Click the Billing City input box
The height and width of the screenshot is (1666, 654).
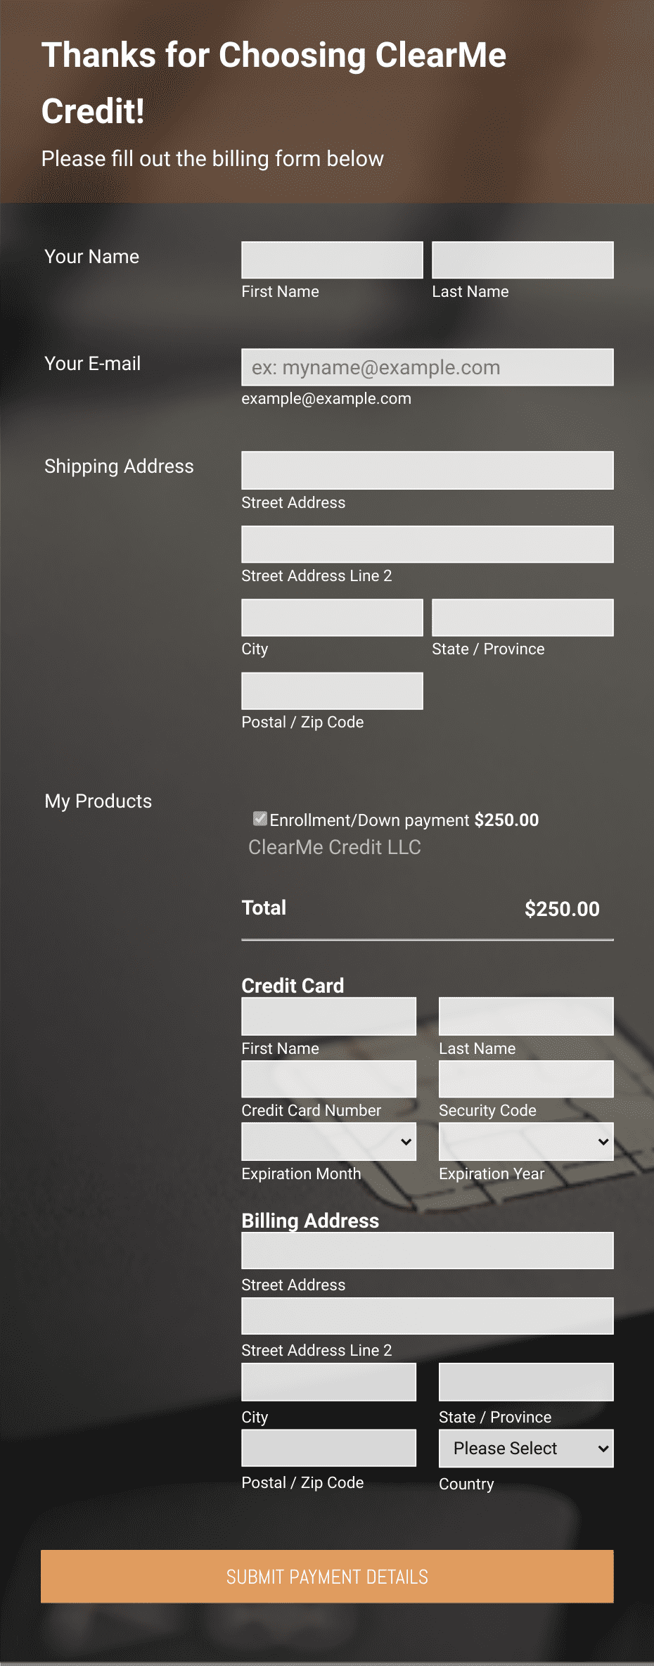point(329,1382)
